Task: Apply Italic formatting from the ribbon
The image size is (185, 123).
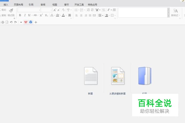Action: (x=25, y=15)
